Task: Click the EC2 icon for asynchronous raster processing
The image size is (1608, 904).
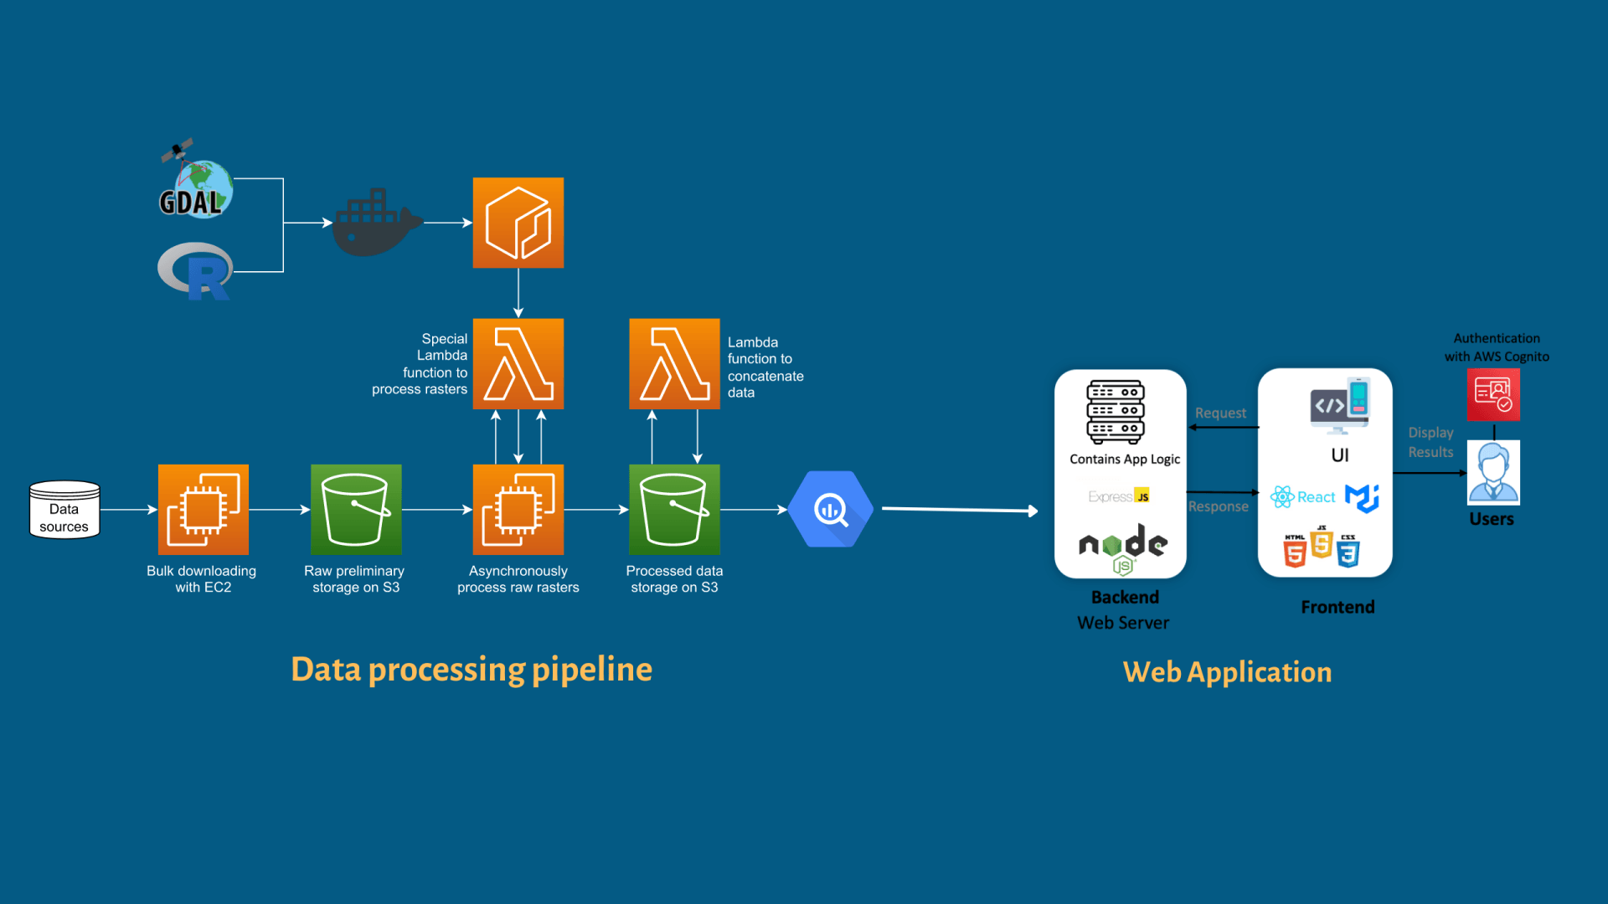Action: click(x=518, y=510)
